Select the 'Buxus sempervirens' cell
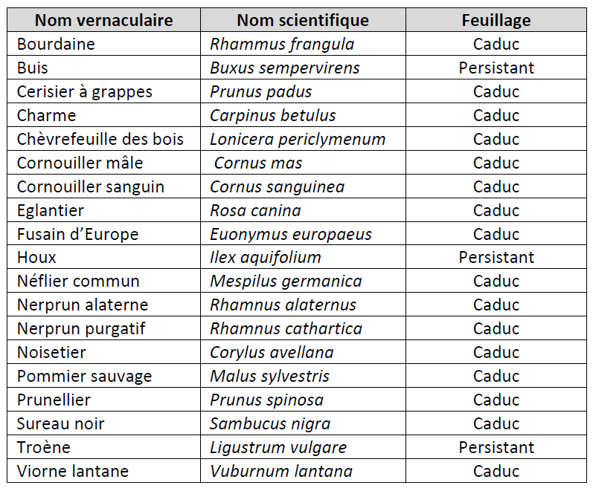 pos(285,68)
